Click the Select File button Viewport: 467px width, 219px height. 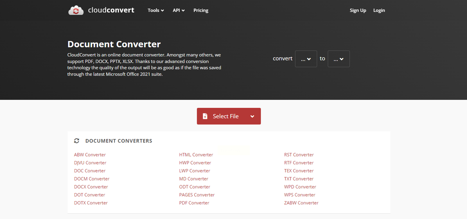(229, 116)
